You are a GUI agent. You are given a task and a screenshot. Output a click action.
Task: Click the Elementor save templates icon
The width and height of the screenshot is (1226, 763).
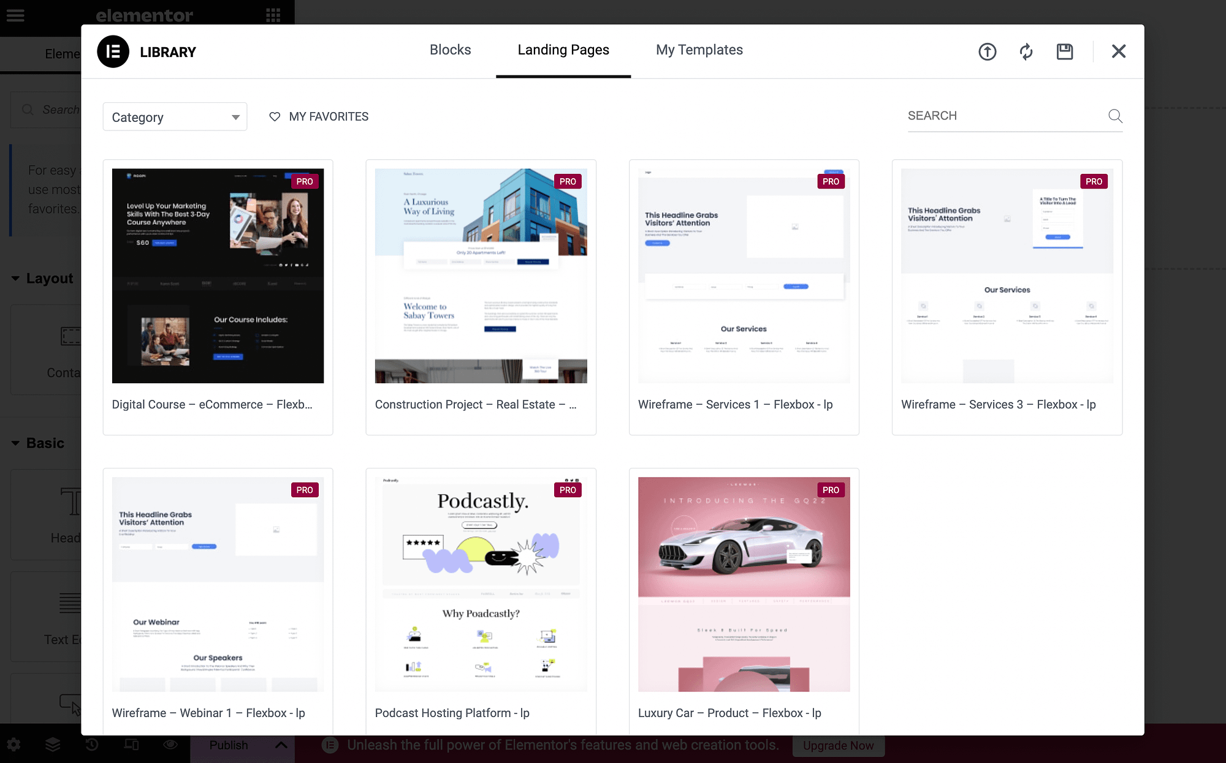1064,51
